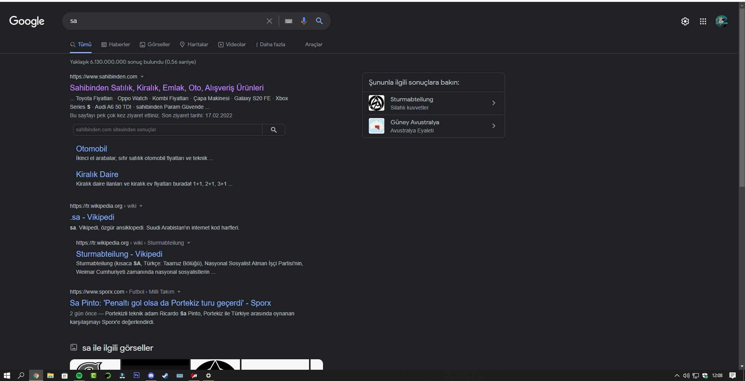Open the Google account avatar menu

[721, 21]
